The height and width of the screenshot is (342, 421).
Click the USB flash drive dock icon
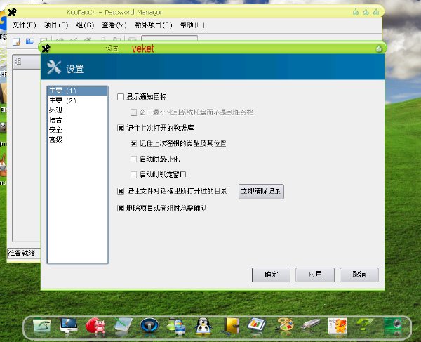coord(310,324)
